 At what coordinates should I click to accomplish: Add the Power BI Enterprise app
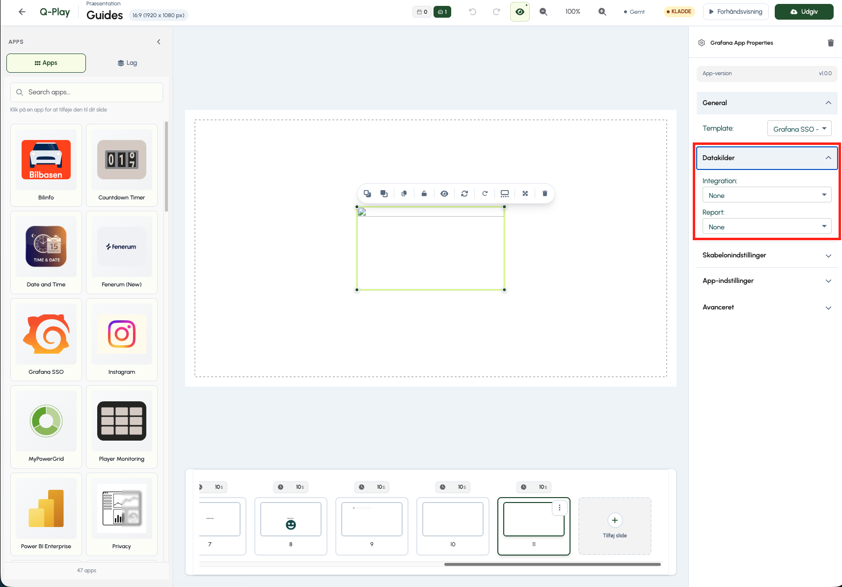[46, 514]
